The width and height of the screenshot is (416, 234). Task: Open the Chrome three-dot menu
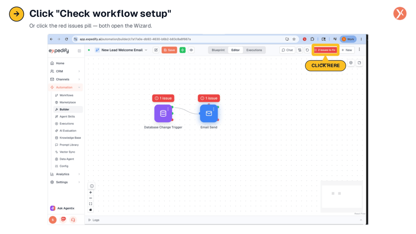coord(361,39)
